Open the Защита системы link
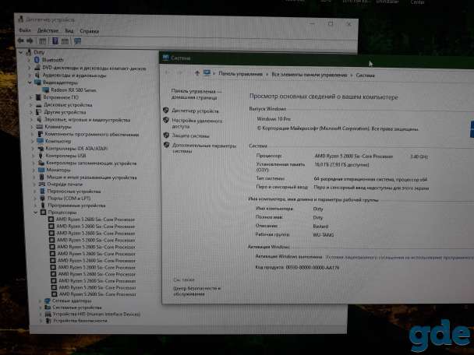Screen dimensions: 474x355 coord(190,135)
